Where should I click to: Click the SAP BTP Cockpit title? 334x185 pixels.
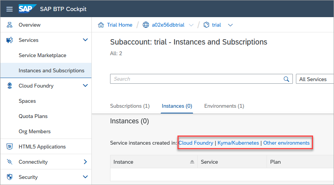pyautogui.click(x=63, y=9)
